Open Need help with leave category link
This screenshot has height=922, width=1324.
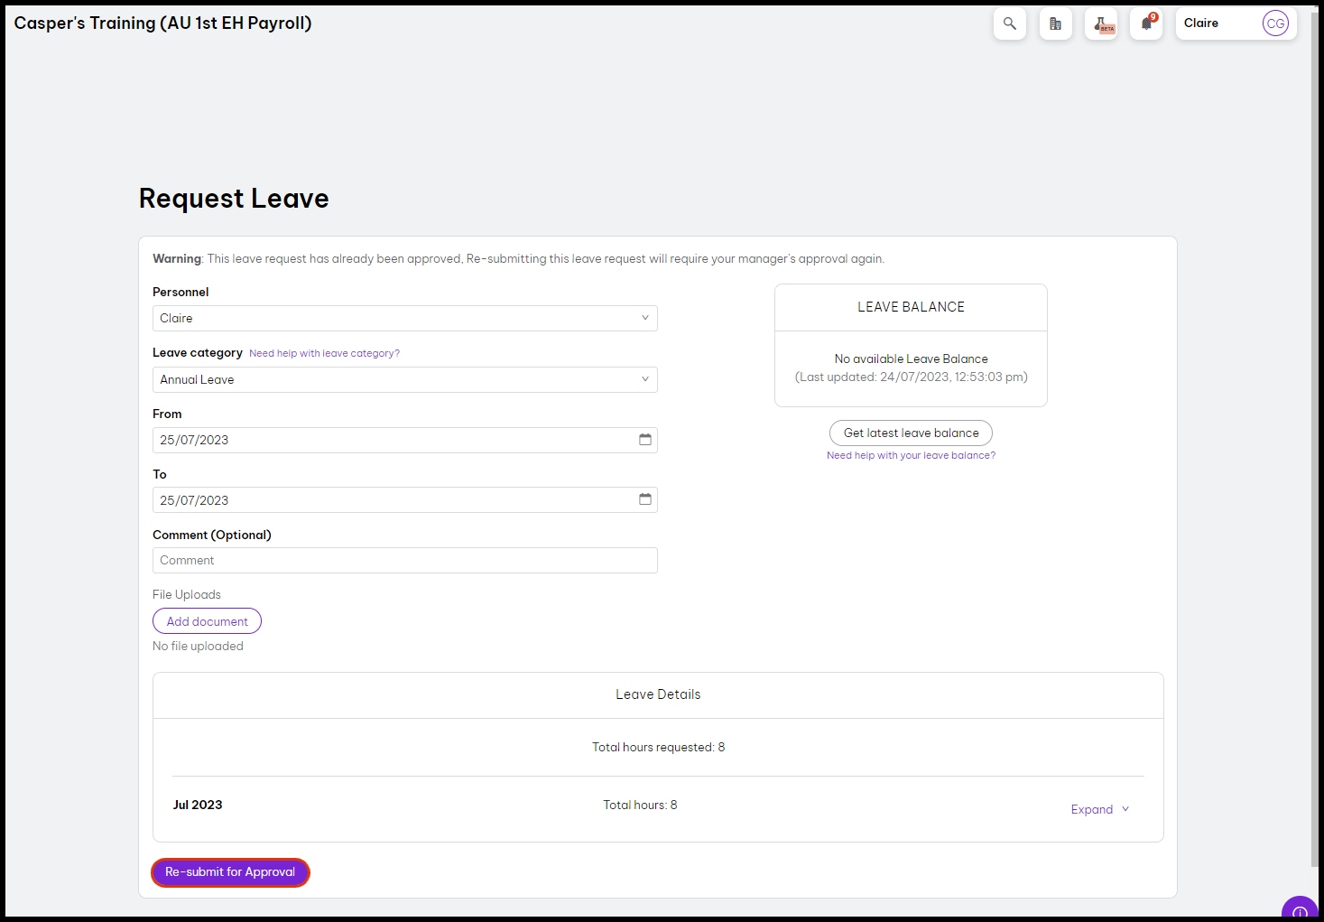click(324, 353)
